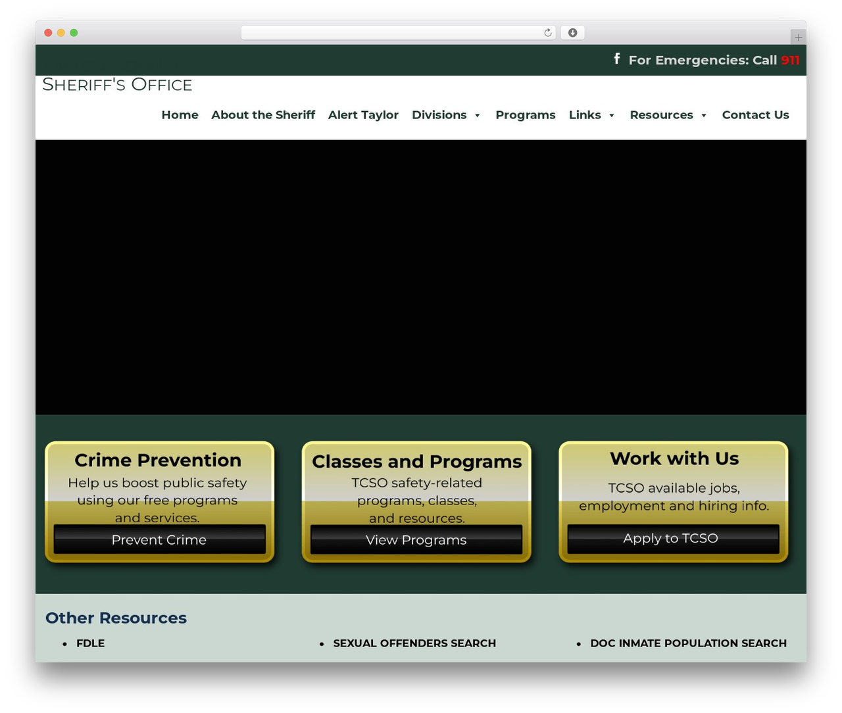Go to the Home menu item

[x=180, y=115]
